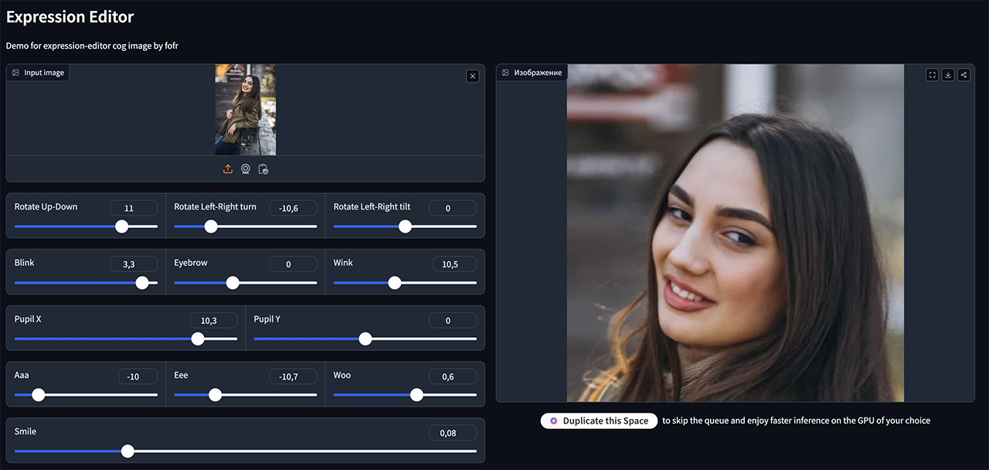Image resolution: width=989 pixels, height=470 pixels.
Task: Download the output image
Action: click(948, 75)
